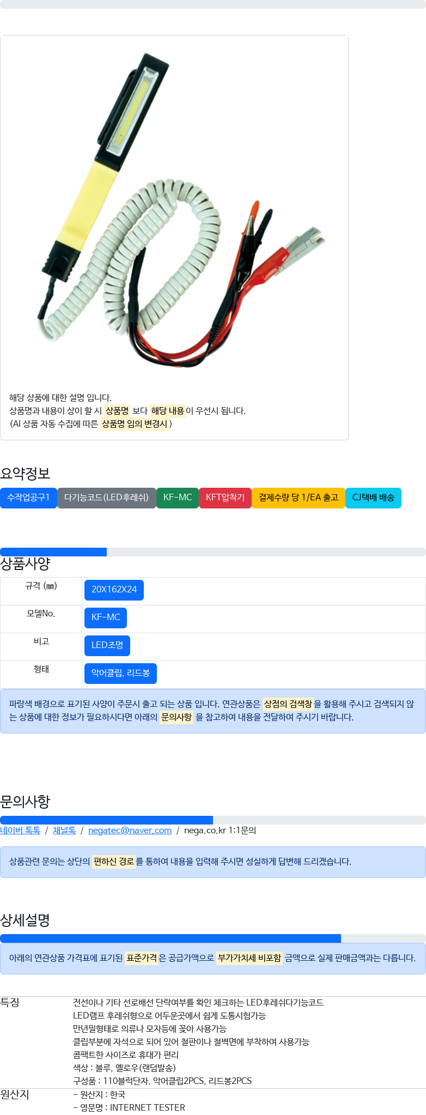Select the 수작업공구1 blue tag
This screenshot has width=426, height=1115.
point(28,498)
